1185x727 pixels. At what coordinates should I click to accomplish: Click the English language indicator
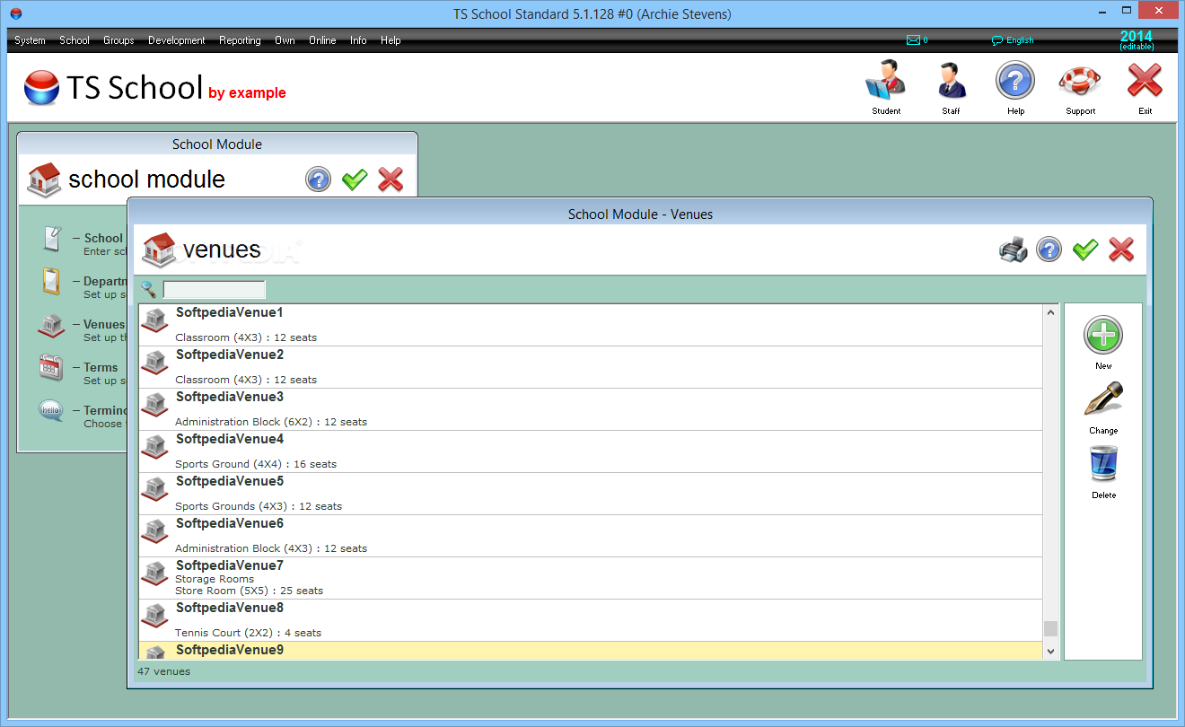[x=1013, y=40]
